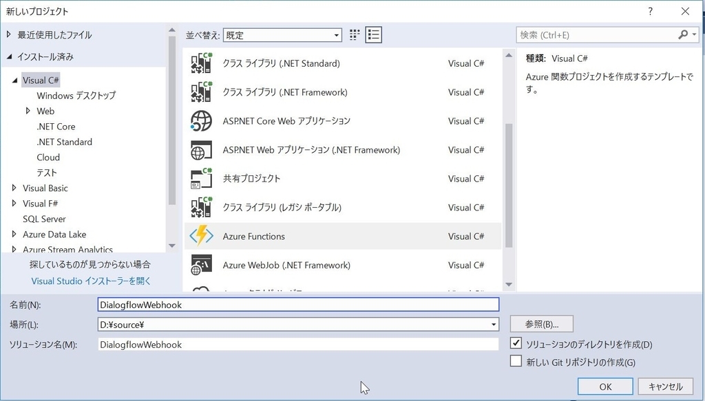Select the Azure WebJob (.NET Framework) template icon
The width and height of the screenshot is (705, 401).
(200, 265)
